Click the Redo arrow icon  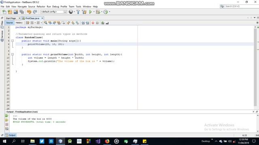[35, 12]
